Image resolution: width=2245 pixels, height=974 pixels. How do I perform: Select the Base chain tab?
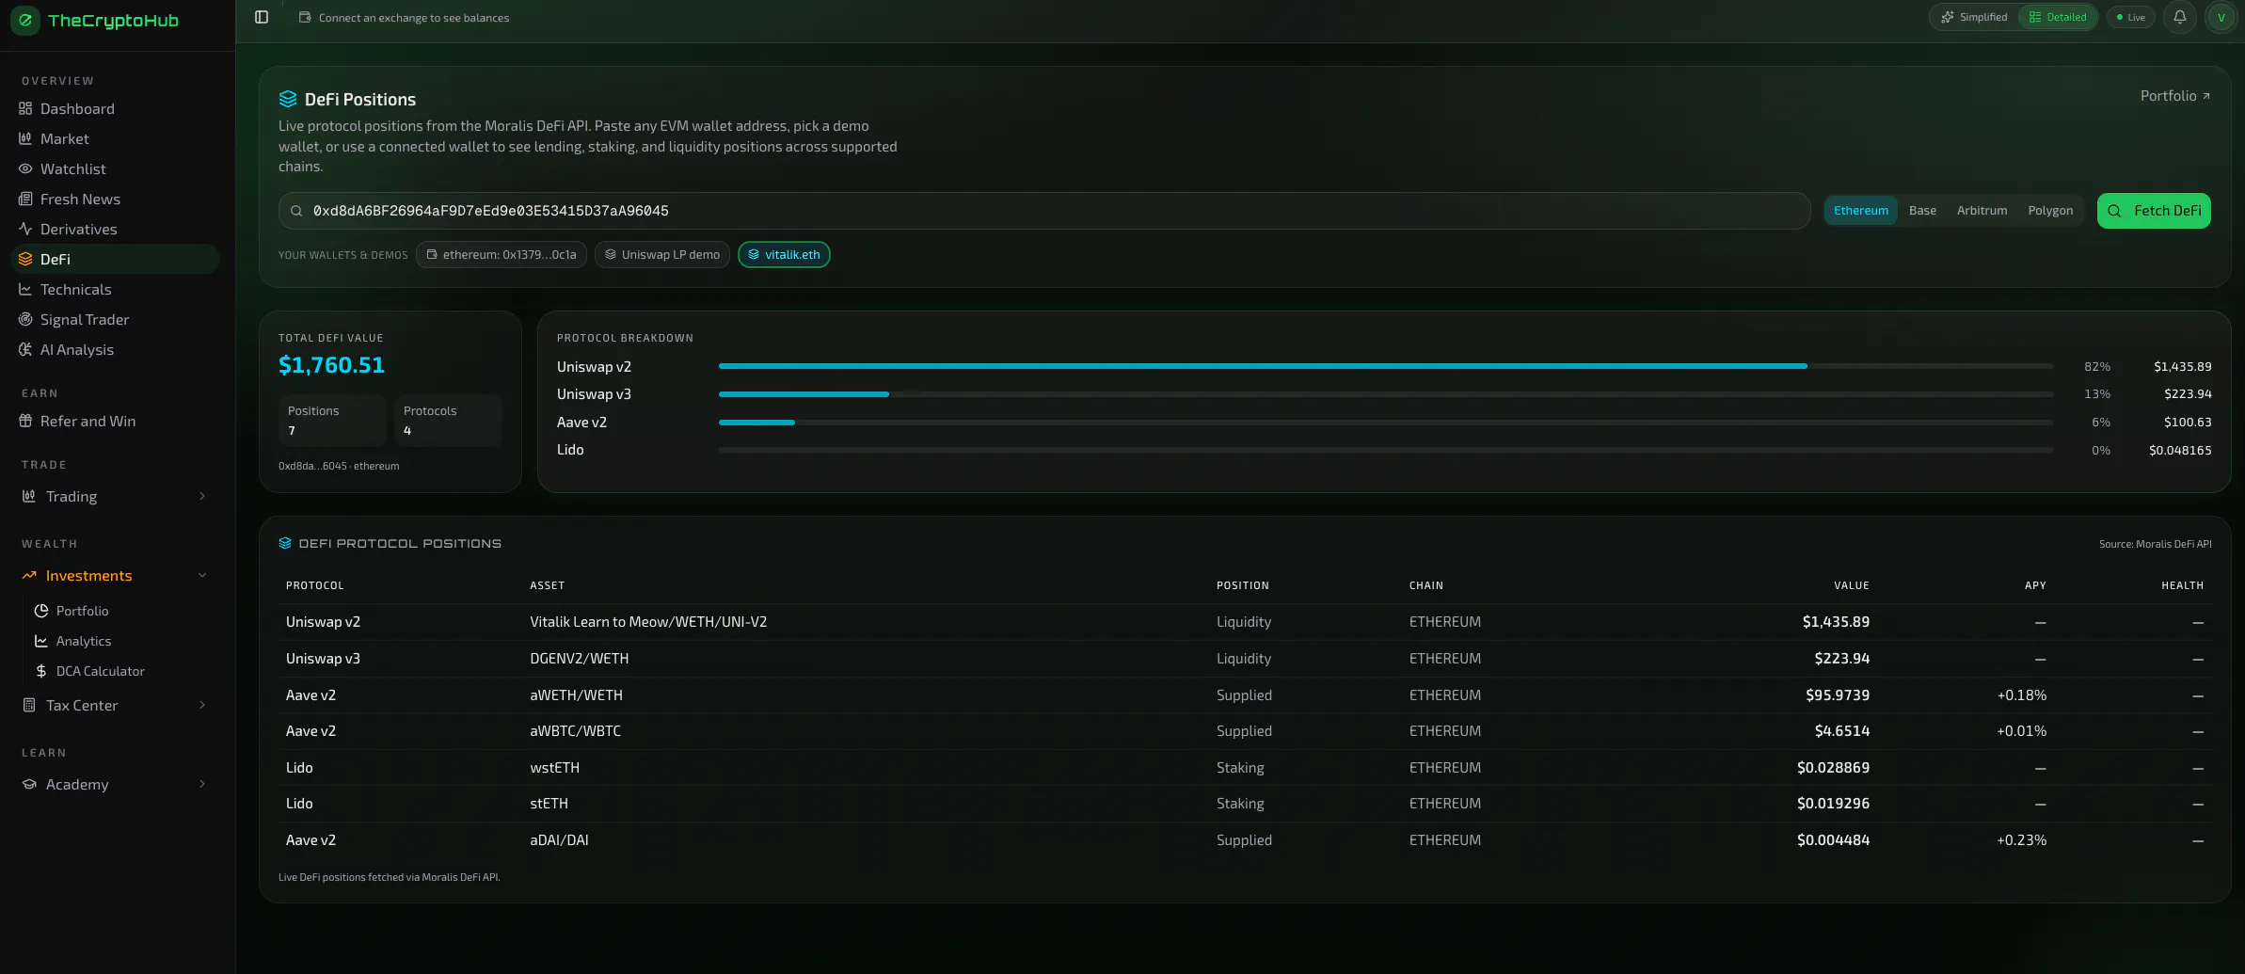pyautogui.click(x=1922, y=211)
